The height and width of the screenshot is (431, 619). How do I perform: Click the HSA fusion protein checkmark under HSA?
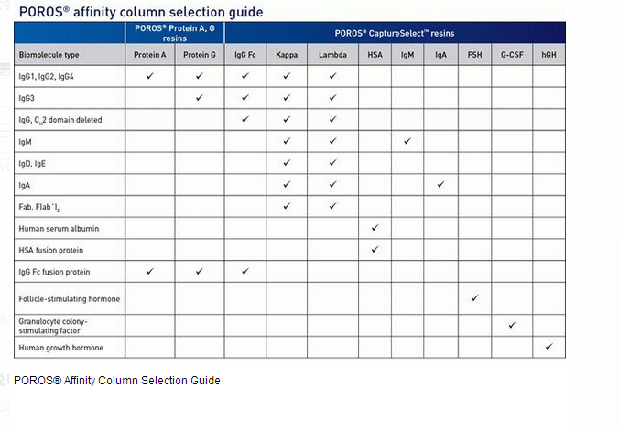click(375, 249)
